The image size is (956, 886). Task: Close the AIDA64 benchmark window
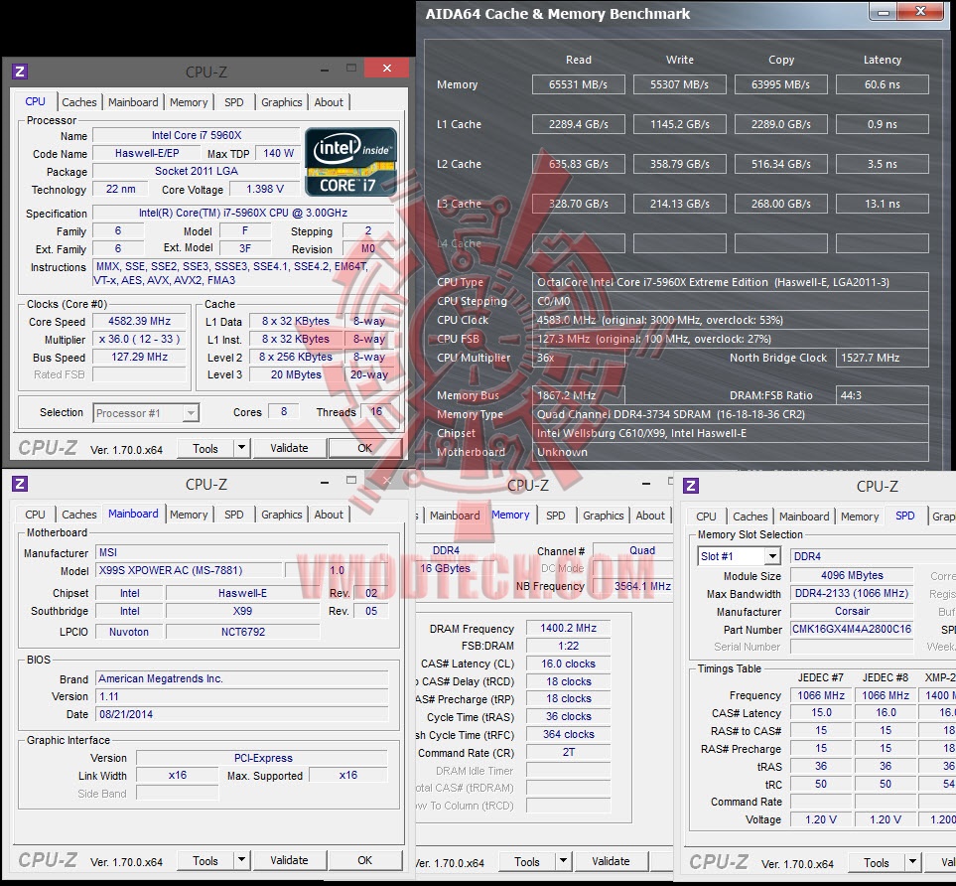pyautogui.click(x=921, y=11)
